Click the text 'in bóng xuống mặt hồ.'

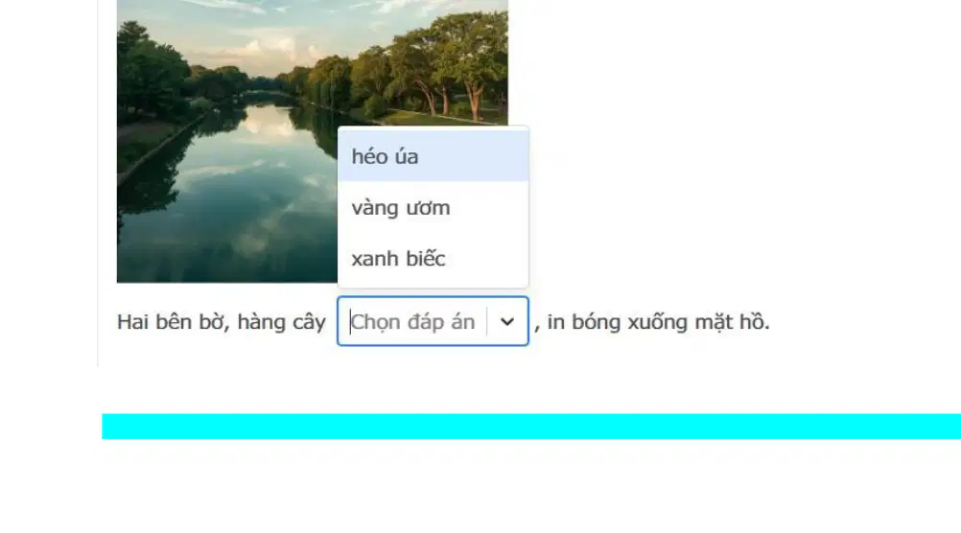pyautogui.click(x=658, y=322)
